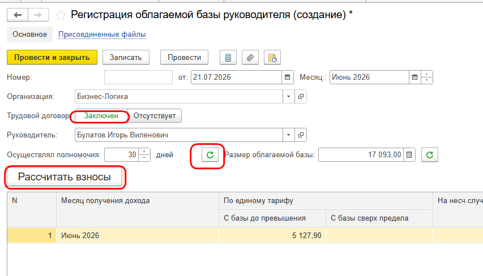Click the Месяц field showing Июнь 2026

[x=369, y=77]
